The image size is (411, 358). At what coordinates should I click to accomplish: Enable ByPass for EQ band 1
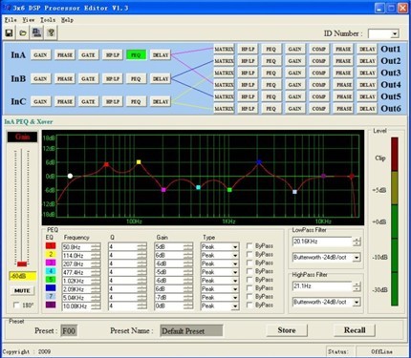click(x=249, y=246)
